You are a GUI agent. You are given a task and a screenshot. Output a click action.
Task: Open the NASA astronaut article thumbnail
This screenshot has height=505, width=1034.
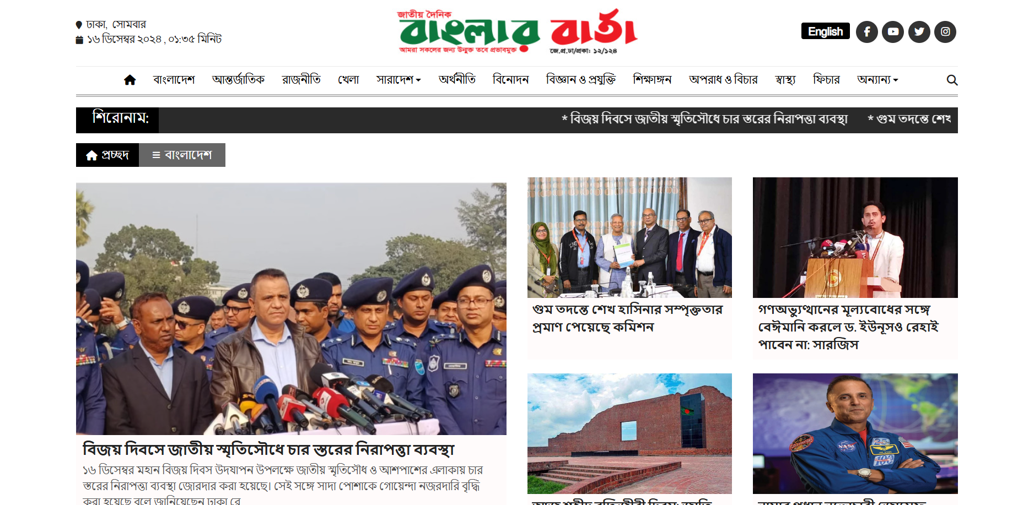(855, 433)
